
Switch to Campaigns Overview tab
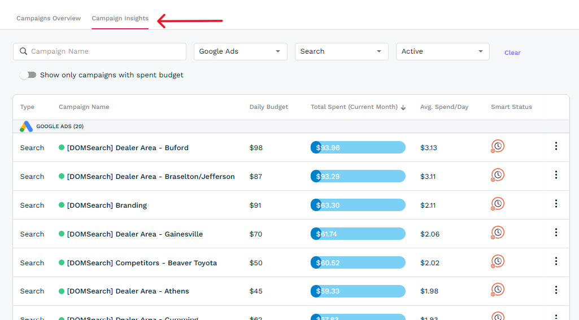(49, 19)
